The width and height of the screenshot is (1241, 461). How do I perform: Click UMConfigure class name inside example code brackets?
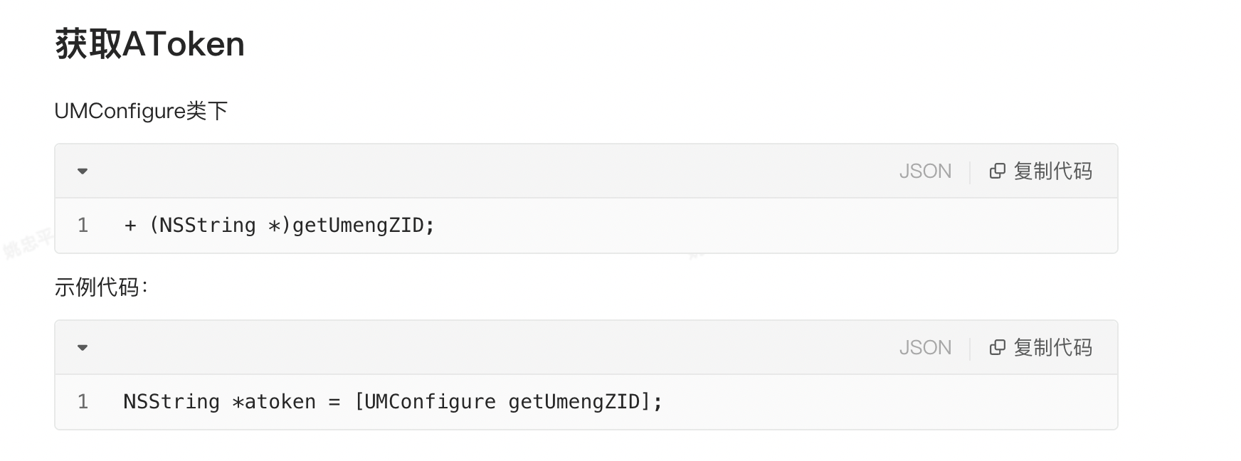click(x=430, y=402)
